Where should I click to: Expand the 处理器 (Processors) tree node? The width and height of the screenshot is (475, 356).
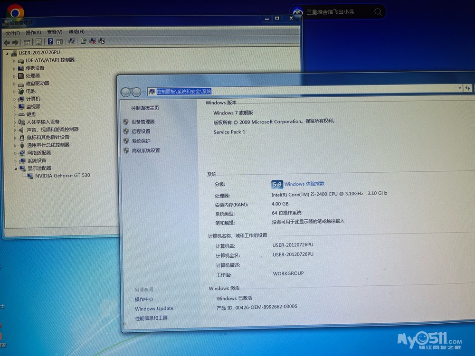tap(14, 76)
